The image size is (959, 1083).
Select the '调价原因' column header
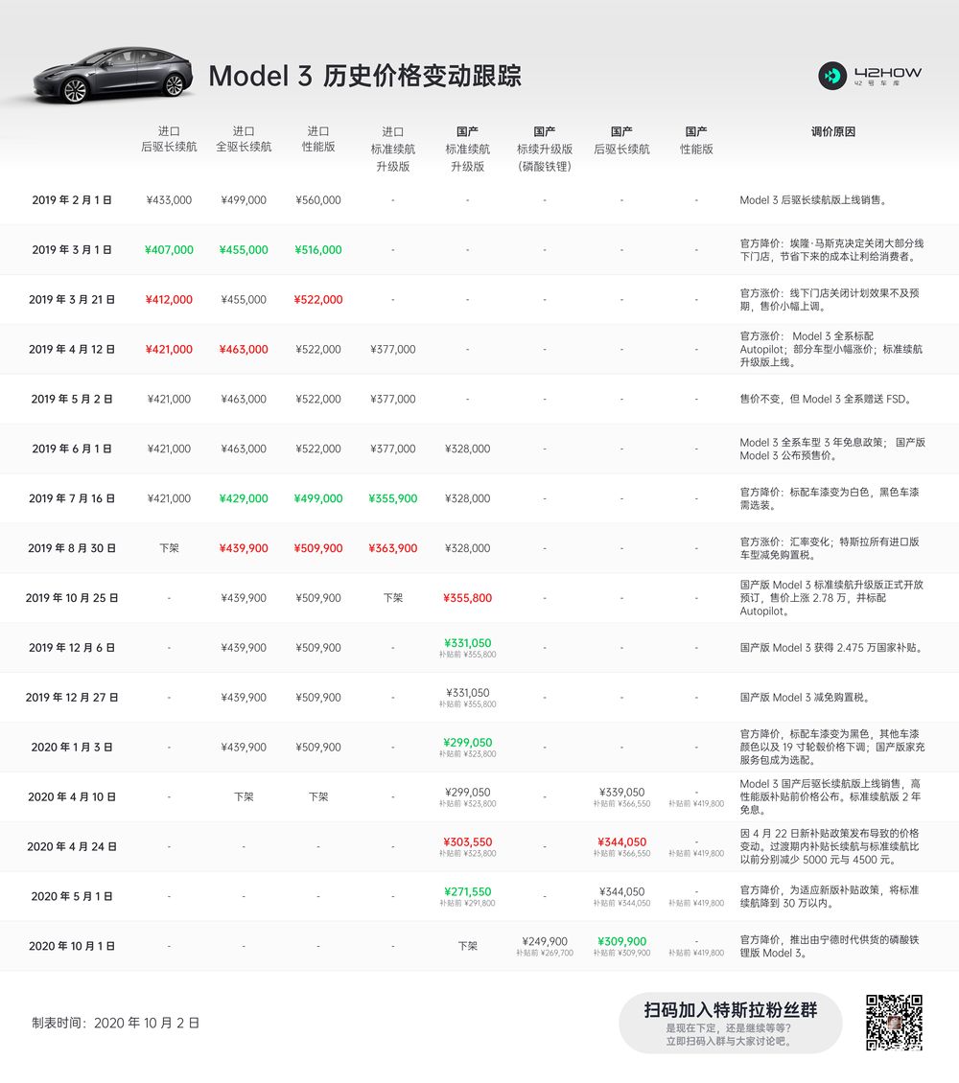click(833, 131)
